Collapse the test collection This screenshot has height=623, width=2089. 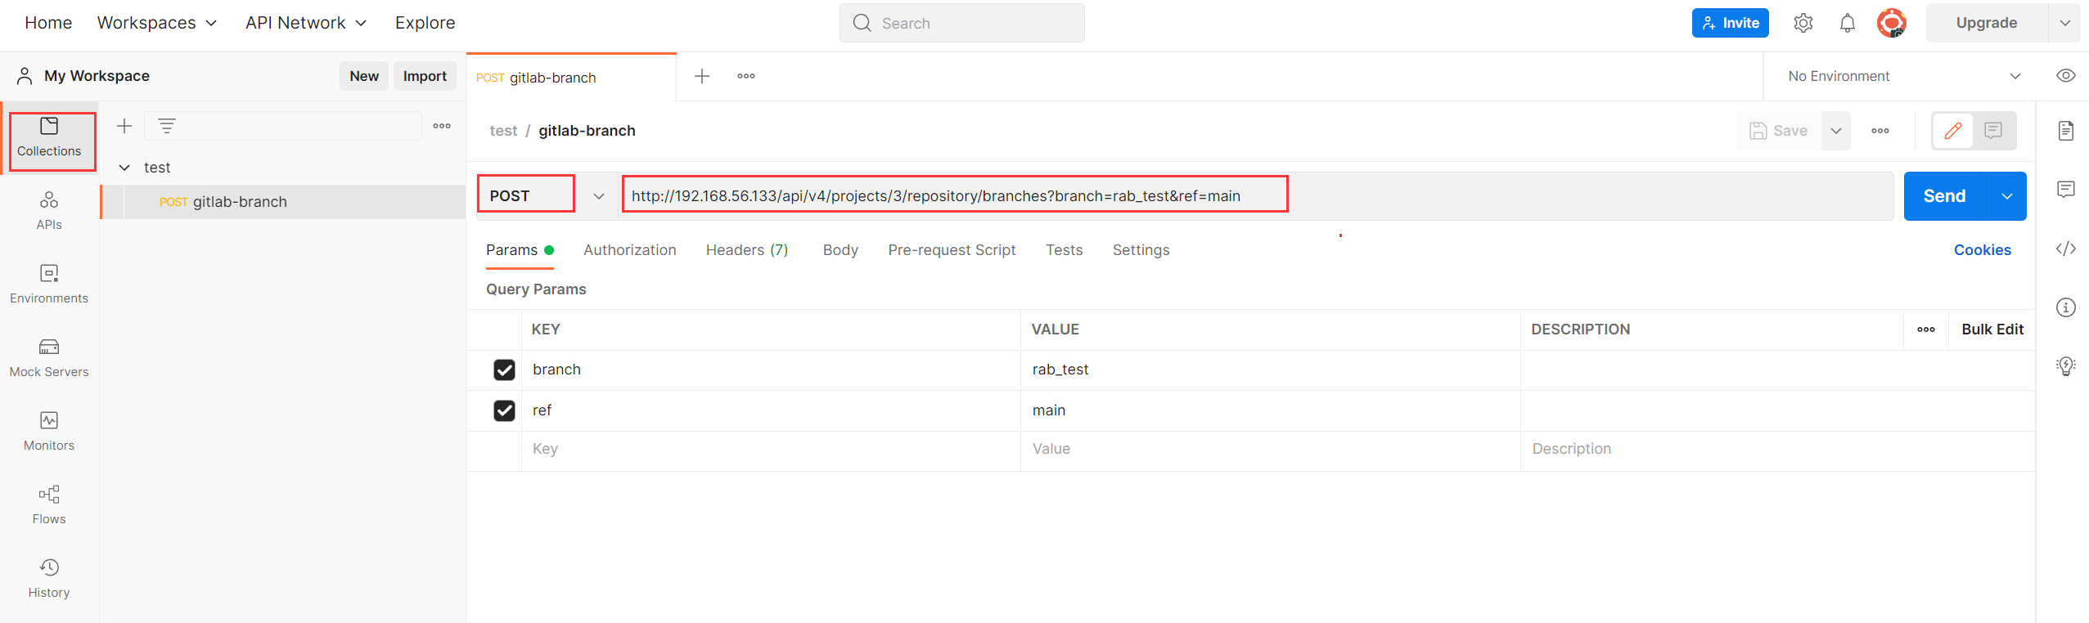point(124,168)
